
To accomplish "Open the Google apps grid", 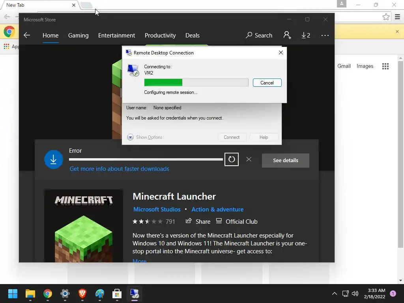I will coord(385,66).
